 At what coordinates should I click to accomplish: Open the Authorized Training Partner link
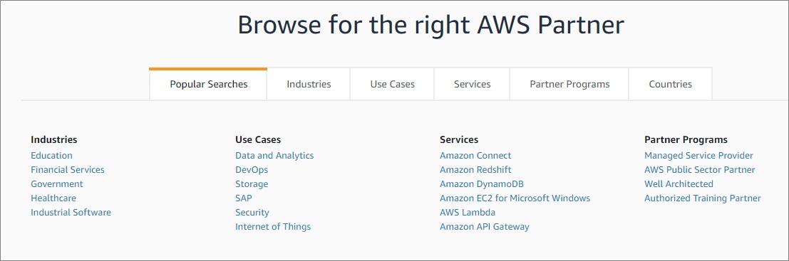click(x=703, y=198)
